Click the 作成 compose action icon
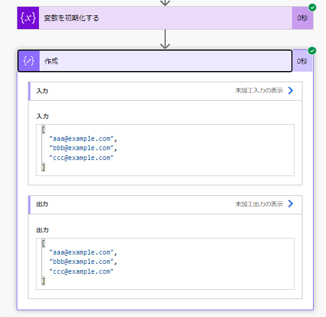This screenshot has width=326, height=317. [28, 61]
